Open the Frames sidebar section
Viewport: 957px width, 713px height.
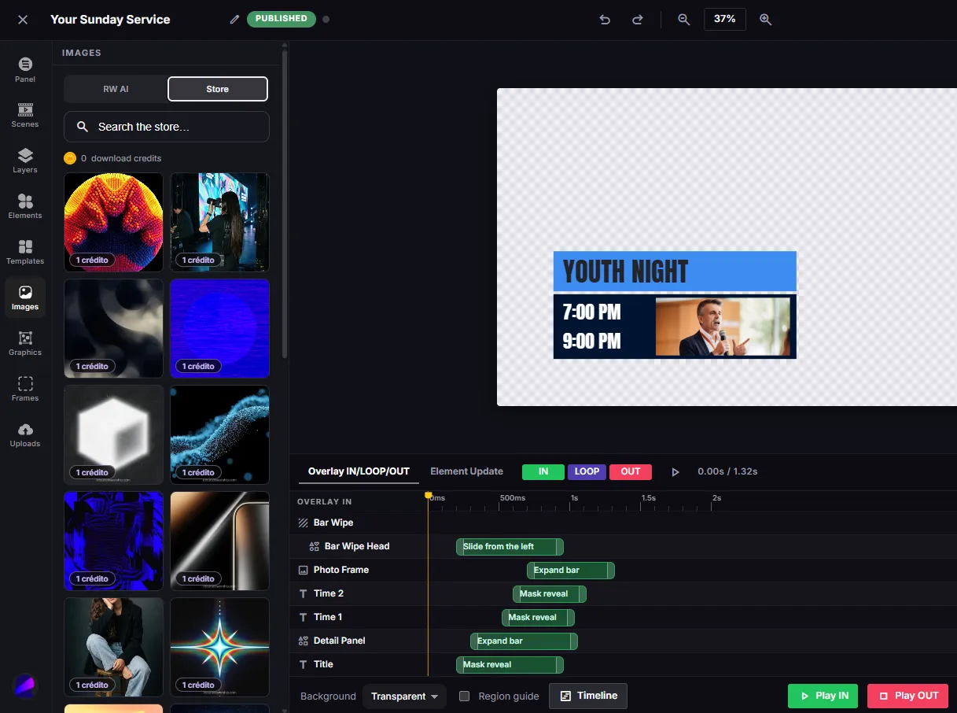point(25,389)
